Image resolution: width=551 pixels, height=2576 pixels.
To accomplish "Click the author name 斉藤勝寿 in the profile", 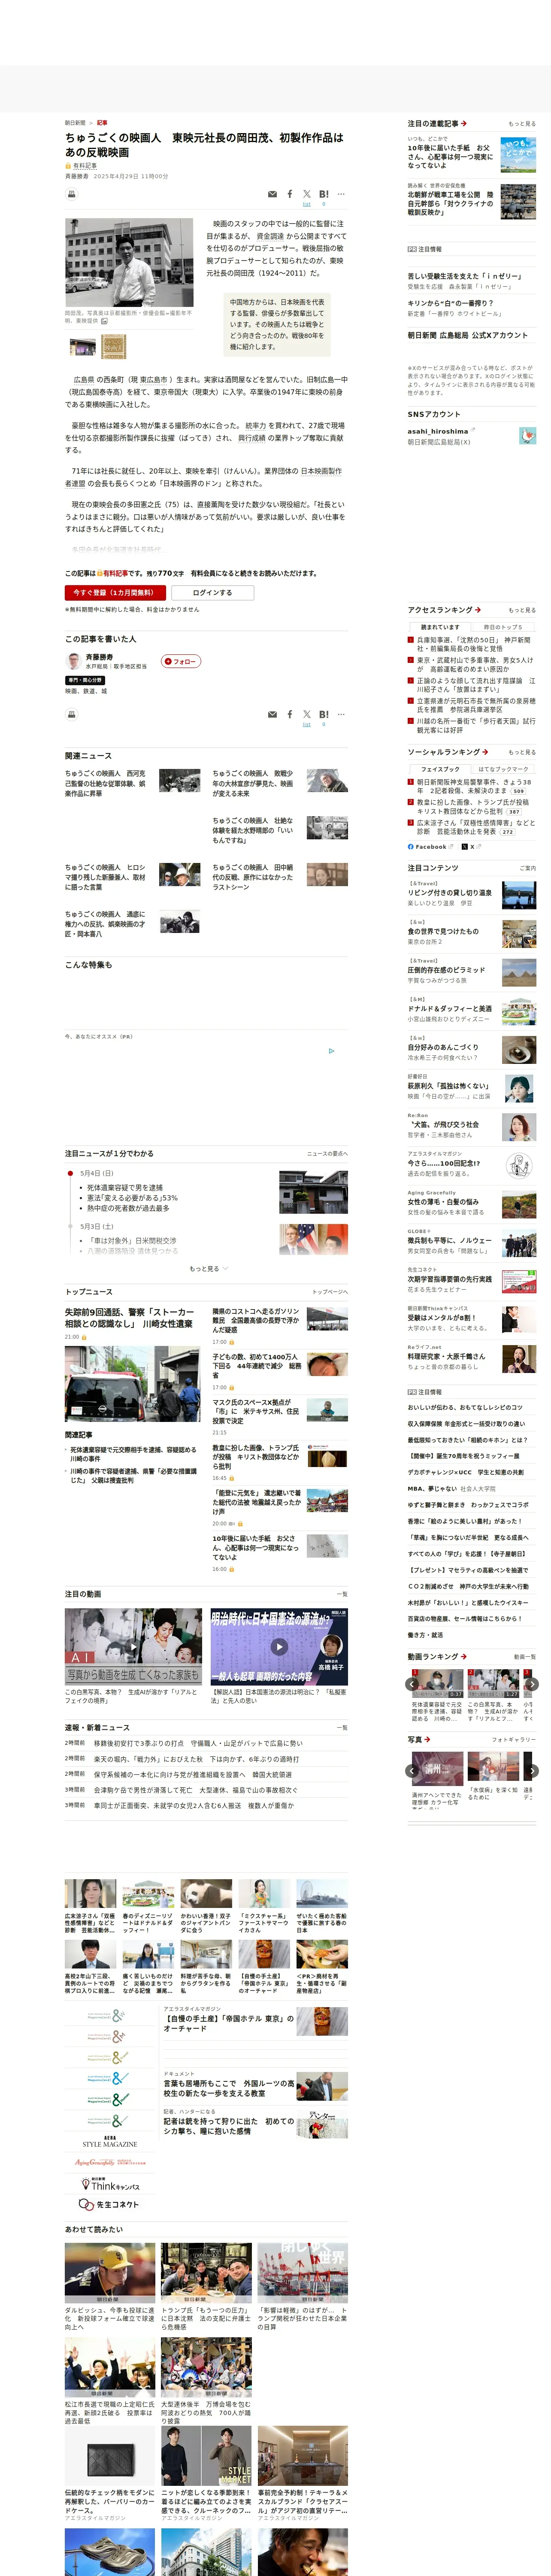I will tap(99, 657).
